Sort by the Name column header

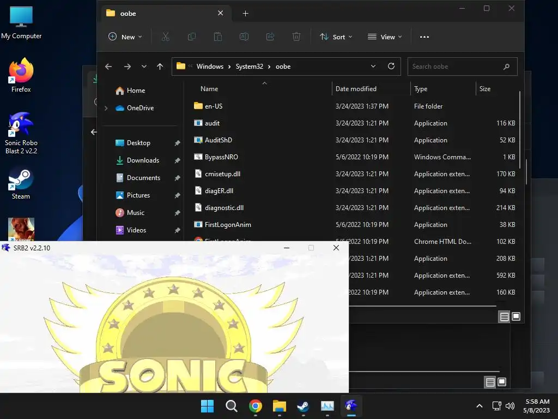(209, 89)
